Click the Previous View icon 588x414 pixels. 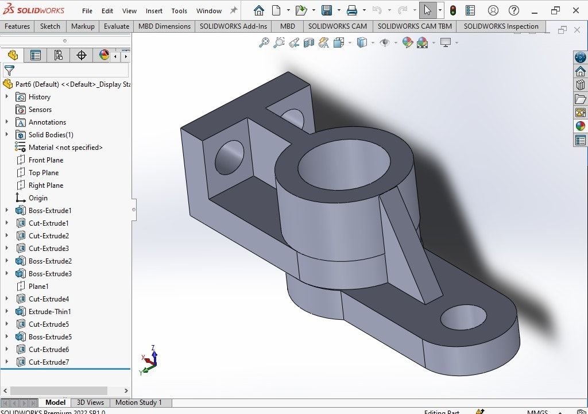pos(294,42)
